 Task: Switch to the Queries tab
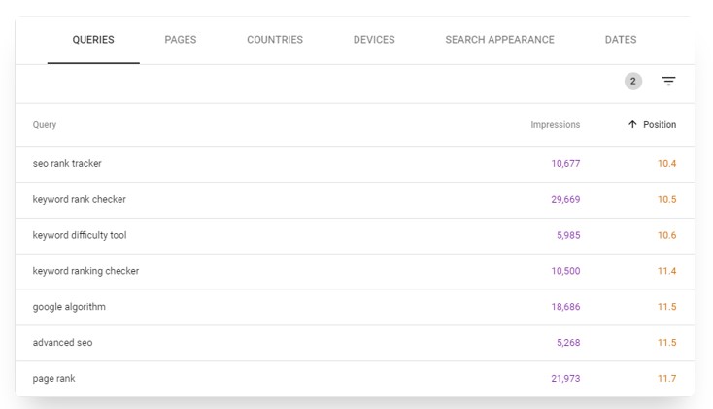[93, 40]
